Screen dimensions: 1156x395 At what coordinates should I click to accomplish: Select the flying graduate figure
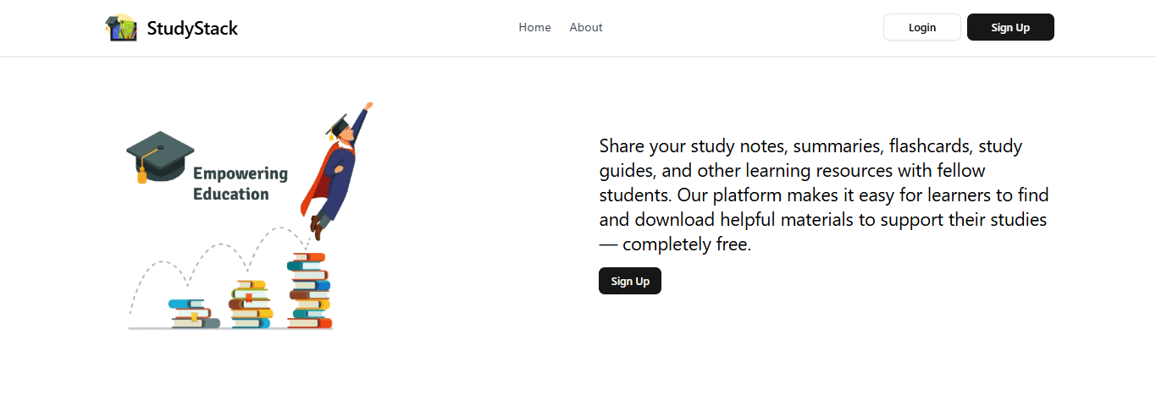[337, 169]
